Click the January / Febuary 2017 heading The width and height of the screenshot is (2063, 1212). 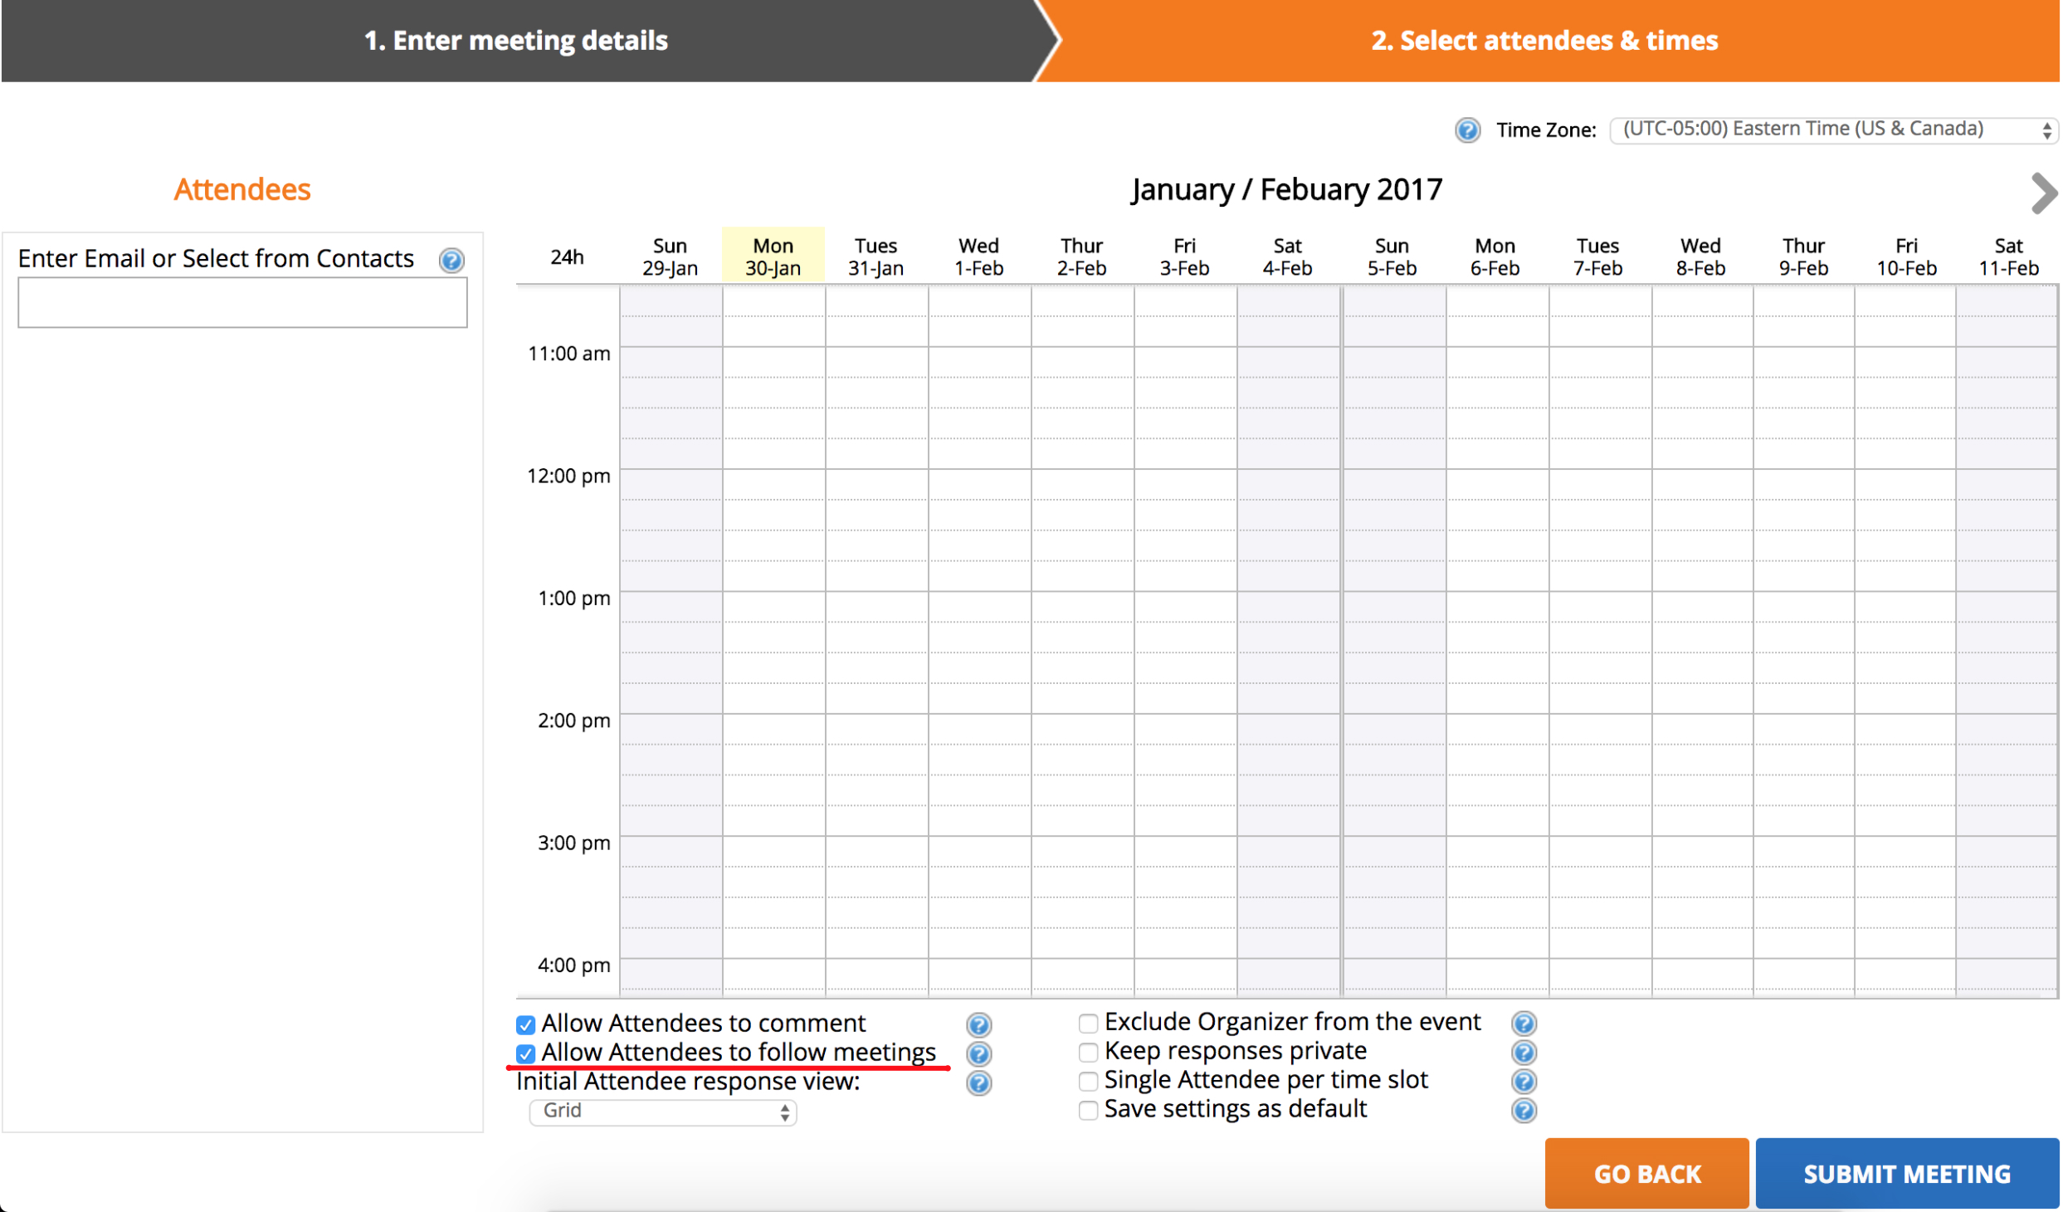click(x=1287, y=189)
